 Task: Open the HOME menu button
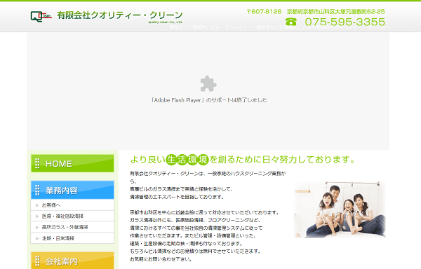72,163
